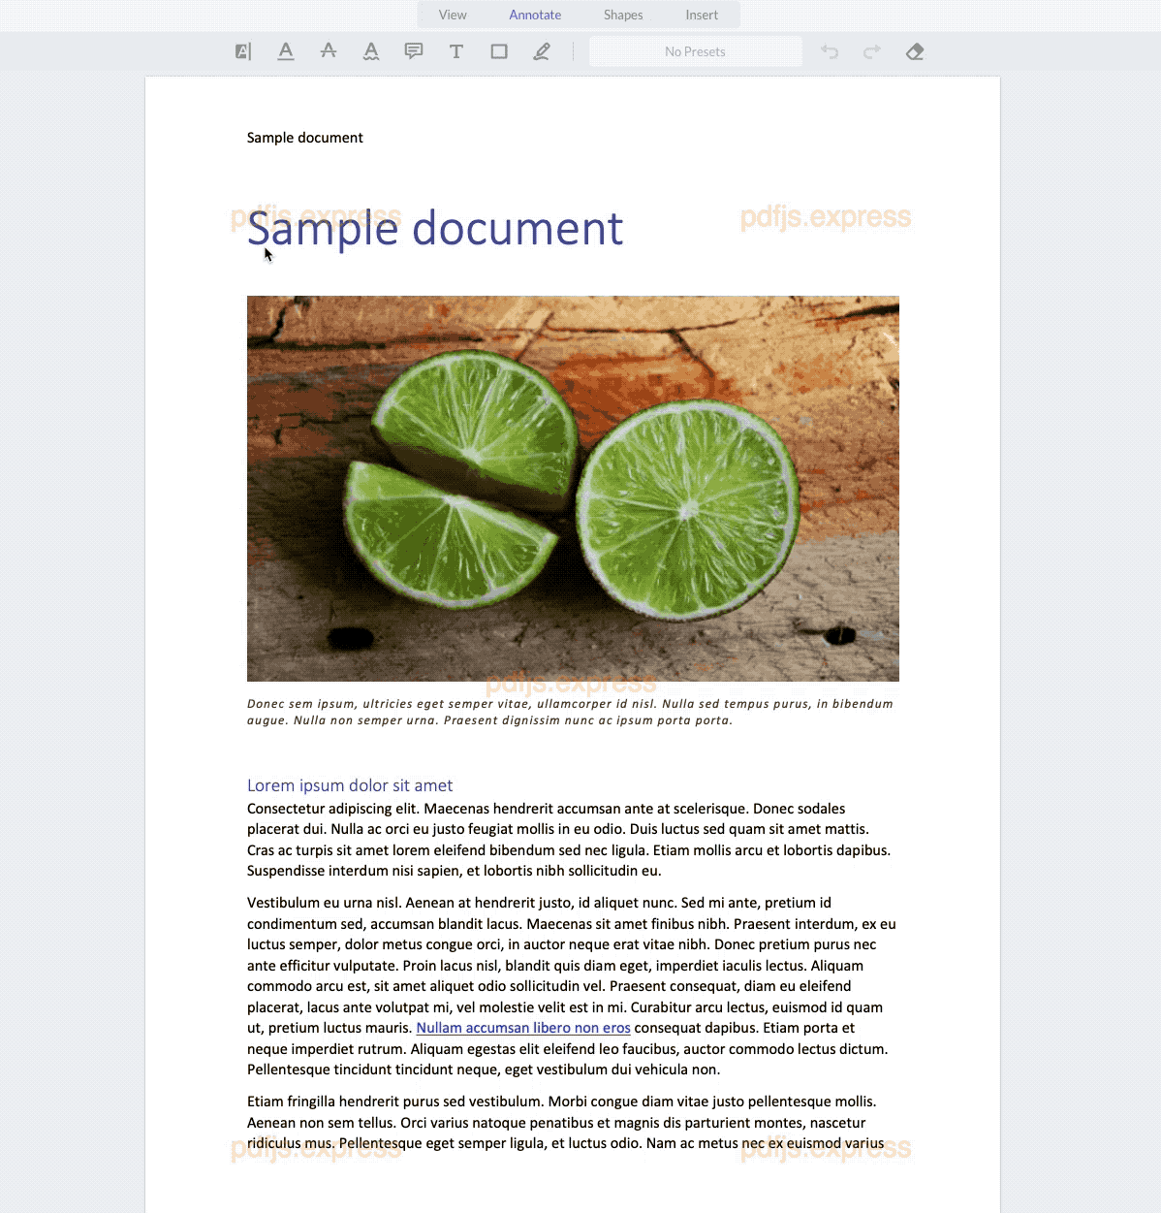Viewport: 1161px width, 1213px height.
Task: Select the freehand draw tool
Action: tap(542, 51)
